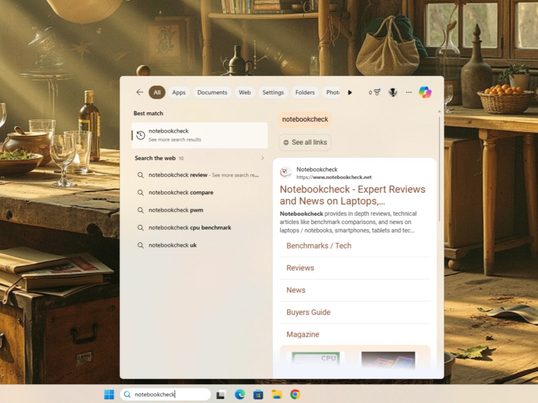This screenshot has height=403, width=538.
Task: Switch to the Settings filter tab
Action: pos(273,92)
